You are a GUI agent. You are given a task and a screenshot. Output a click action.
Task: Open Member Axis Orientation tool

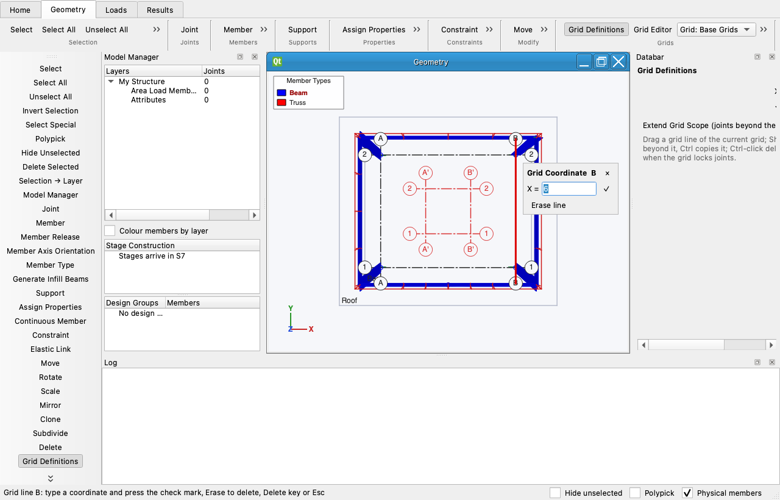[x=51, y=251]
